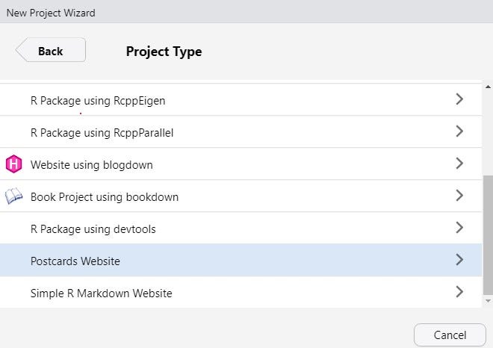Click the project type list scrollbar thumb
Viewport: 493px width, 348px height.
point(488,234)
